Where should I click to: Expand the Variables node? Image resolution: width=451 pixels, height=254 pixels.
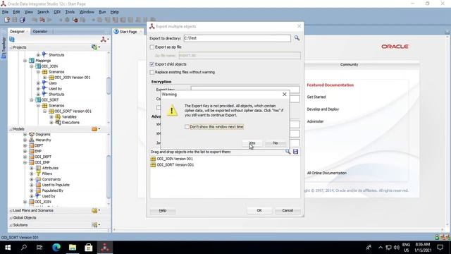pyautogui.click(x=51, y=117)
